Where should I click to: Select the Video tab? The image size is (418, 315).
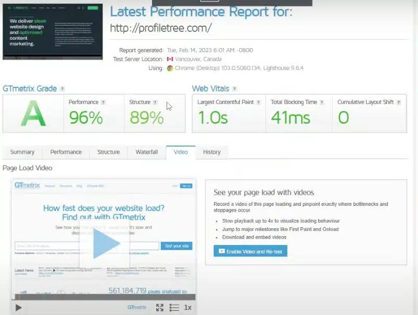(x=181, y=152)
